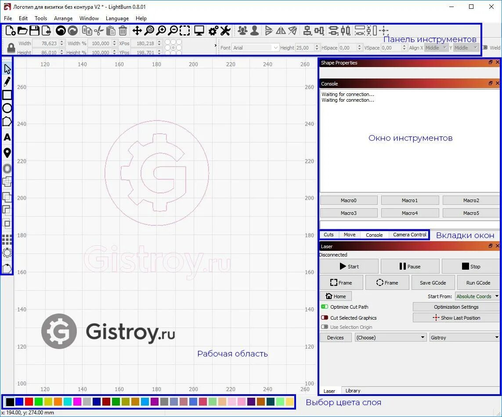This screenshot has width=502, height=417.
Task: Delete selection with the trash can icon
Action: [123, 31]
